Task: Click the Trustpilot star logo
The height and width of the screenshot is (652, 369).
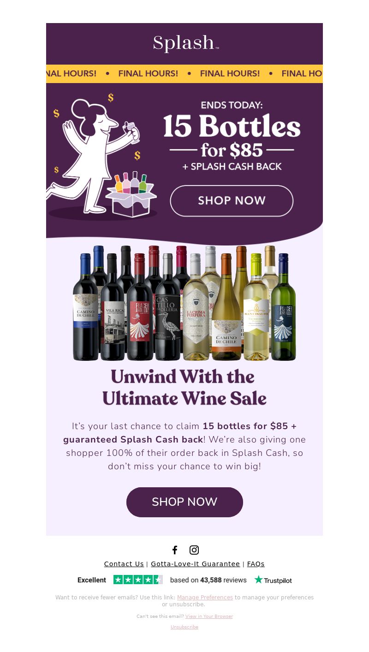Action: pos(273,580)
